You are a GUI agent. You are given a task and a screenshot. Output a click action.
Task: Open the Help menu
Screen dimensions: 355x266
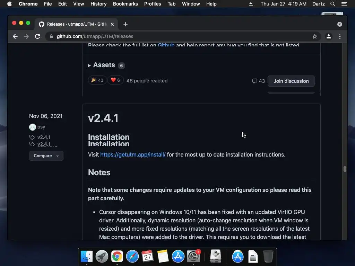211,4
